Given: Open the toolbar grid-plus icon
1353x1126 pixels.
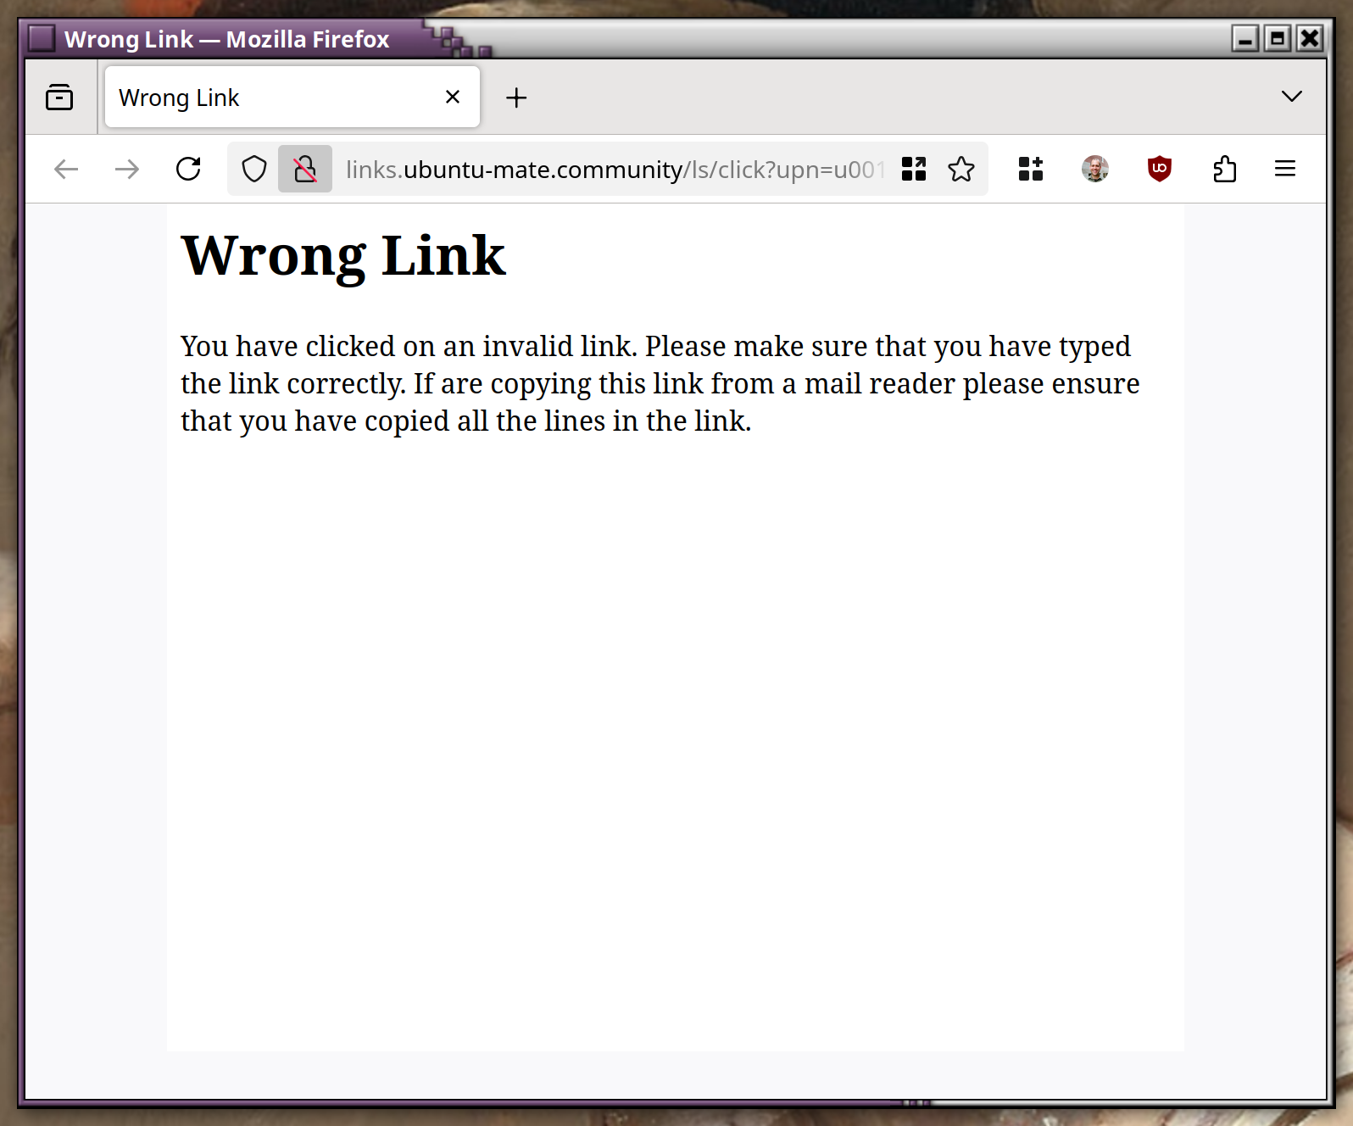Looking at the screenshot, I should 1031,169.
